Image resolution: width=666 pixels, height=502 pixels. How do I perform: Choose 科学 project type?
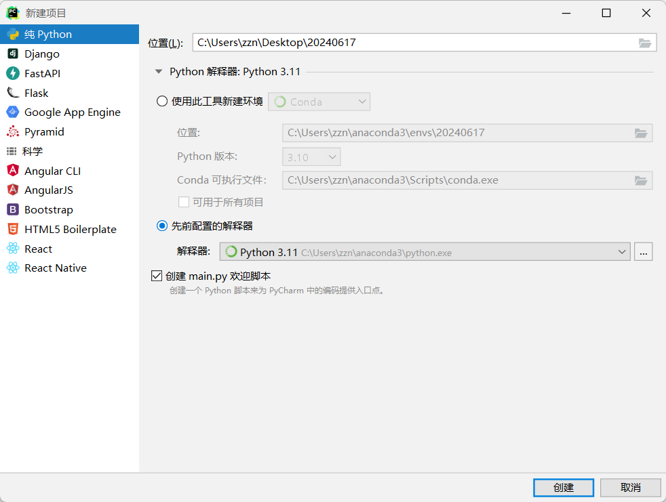(x=69, y=151)
